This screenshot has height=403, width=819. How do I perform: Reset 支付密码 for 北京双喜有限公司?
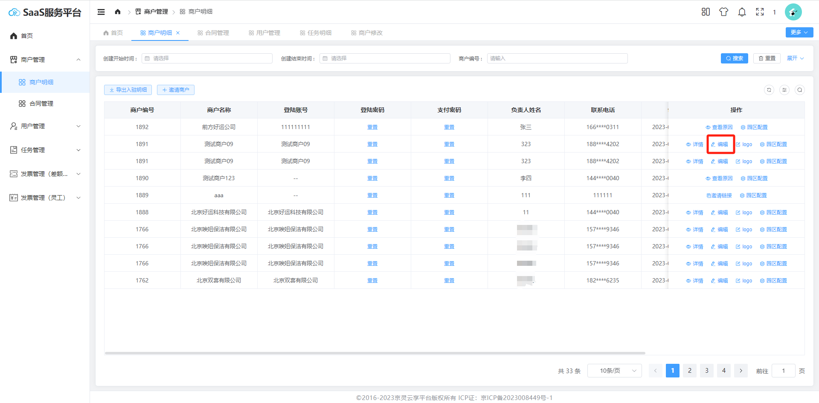coord(449,281)
